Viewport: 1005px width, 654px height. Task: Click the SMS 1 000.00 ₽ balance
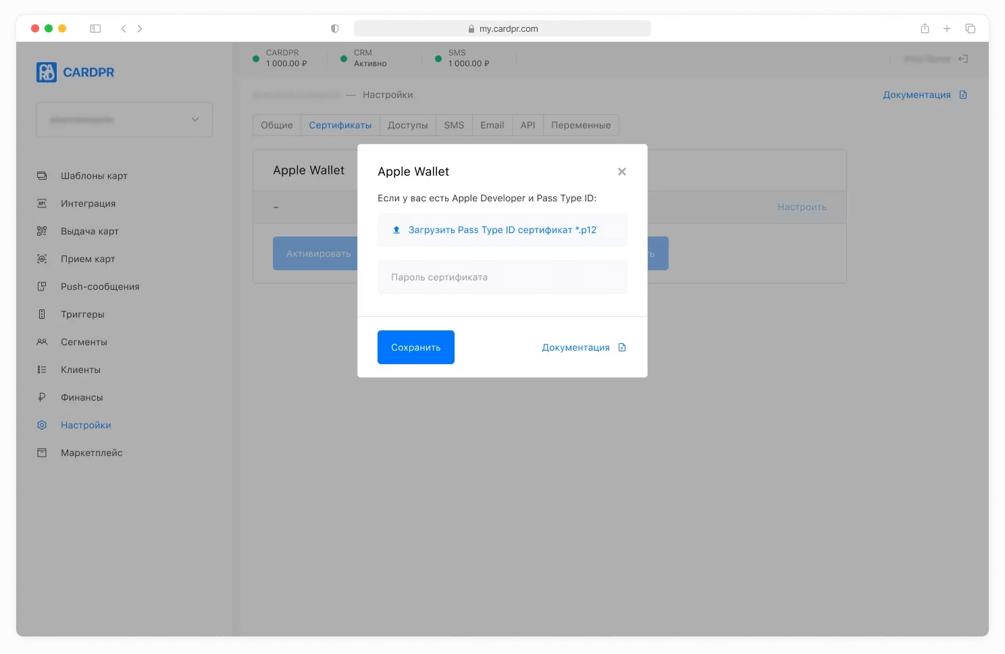[469, 58]
